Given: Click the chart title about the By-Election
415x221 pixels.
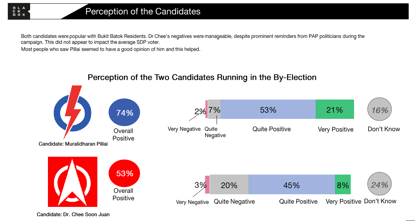Looking at the screenshot, I should coord(202,78).
